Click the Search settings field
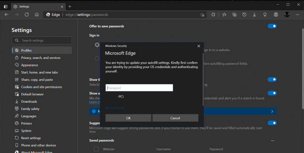Screen dimensions: 304x153 tap(42, 40)
